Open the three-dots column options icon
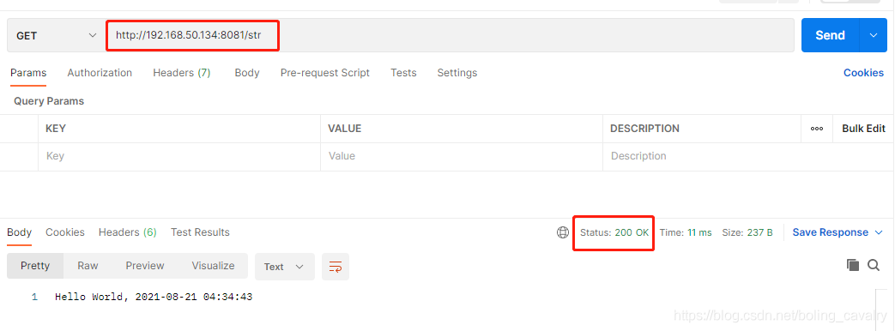 point(817,129)
